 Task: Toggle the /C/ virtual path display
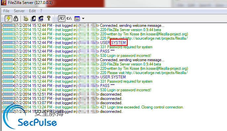(62, 19)
